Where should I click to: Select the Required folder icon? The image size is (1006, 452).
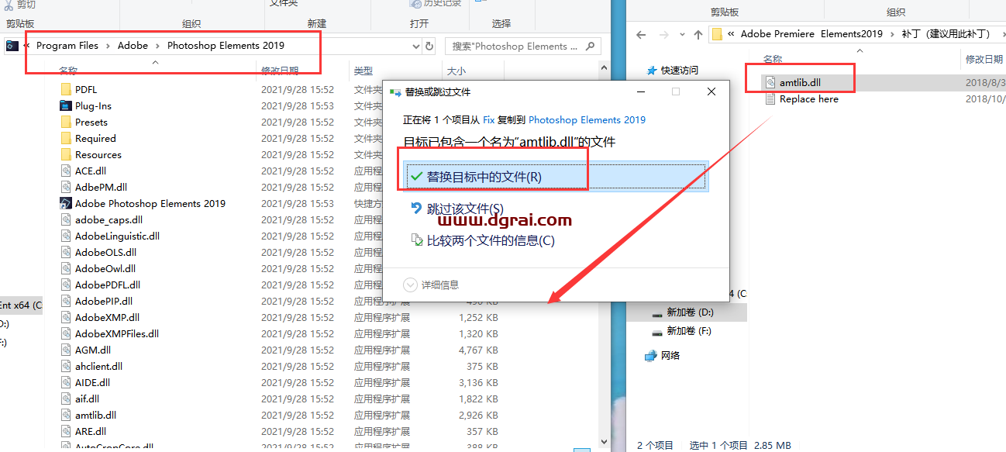(66, 139)
